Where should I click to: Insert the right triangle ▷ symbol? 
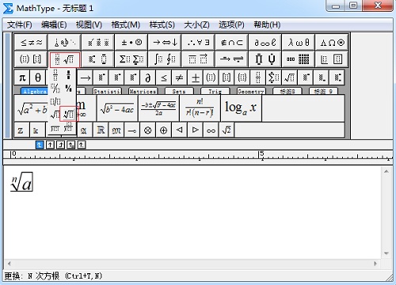click(x=196, y=130)
